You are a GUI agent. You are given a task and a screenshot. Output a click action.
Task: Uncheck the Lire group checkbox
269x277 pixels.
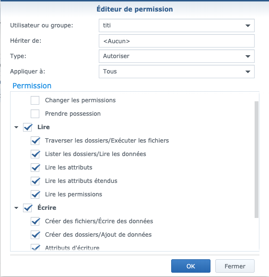[27, 127]
